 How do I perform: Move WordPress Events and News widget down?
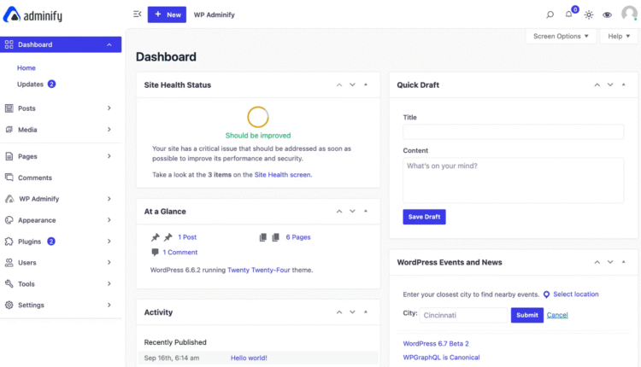[610, 262]
